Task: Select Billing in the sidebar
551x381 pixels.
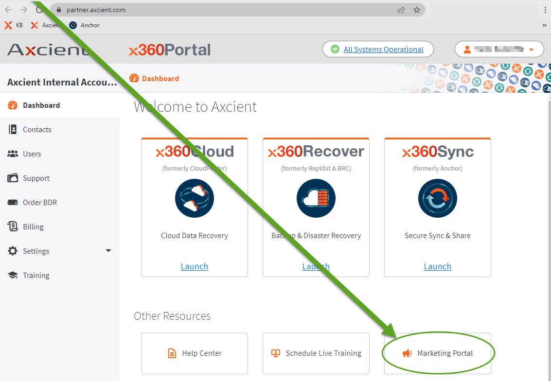Action: point(60,226)
